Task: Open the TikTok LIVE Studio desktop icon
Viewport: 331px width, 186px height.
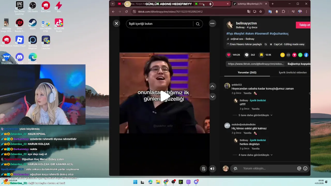Action: point(59,25)
